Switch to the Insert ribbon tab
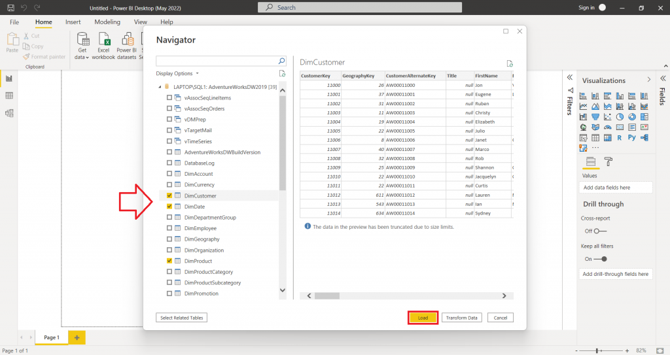Viewport: 670px width, 355px height. click(73, 22)
